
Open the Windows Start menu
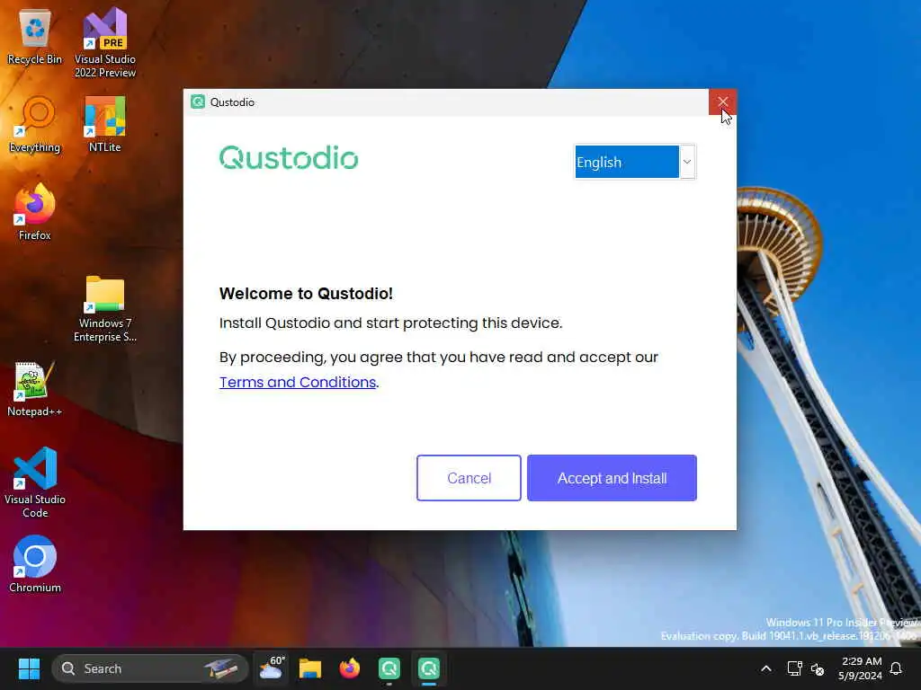(x=29, y=668)
